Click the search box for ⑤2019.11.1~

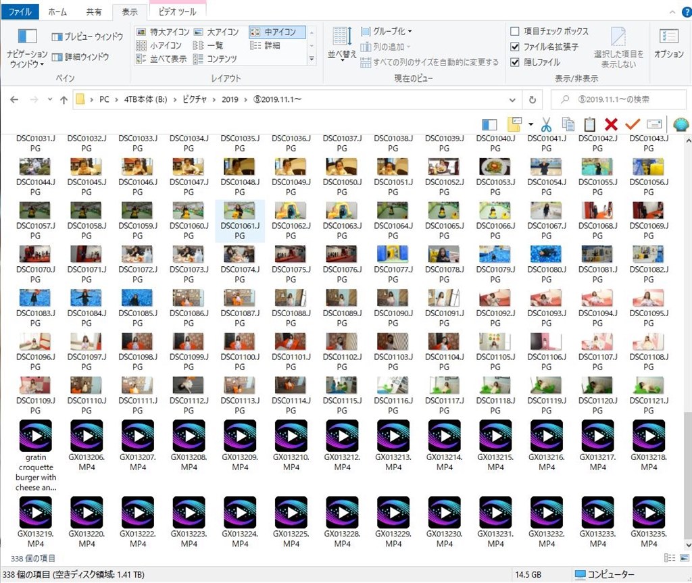point(618,100)
